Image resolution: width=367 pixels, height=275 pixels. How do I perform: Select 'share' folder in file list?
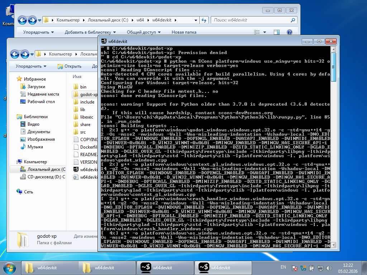click(85, 124)
